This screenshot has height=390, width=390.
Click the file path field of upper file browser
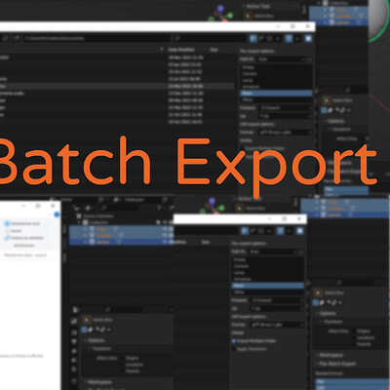97,38
